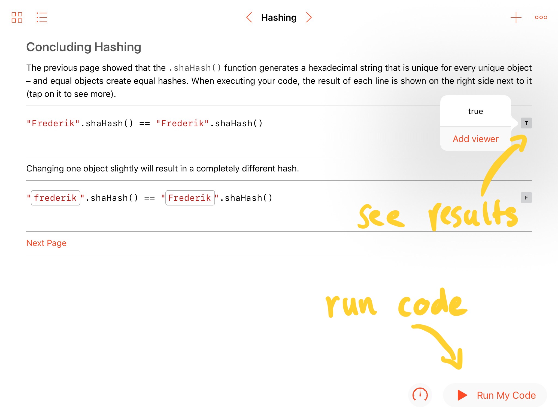Tap the 'Changing one object slightly' text
This screenshot has height=418, width=558.
tap(162, 169)
